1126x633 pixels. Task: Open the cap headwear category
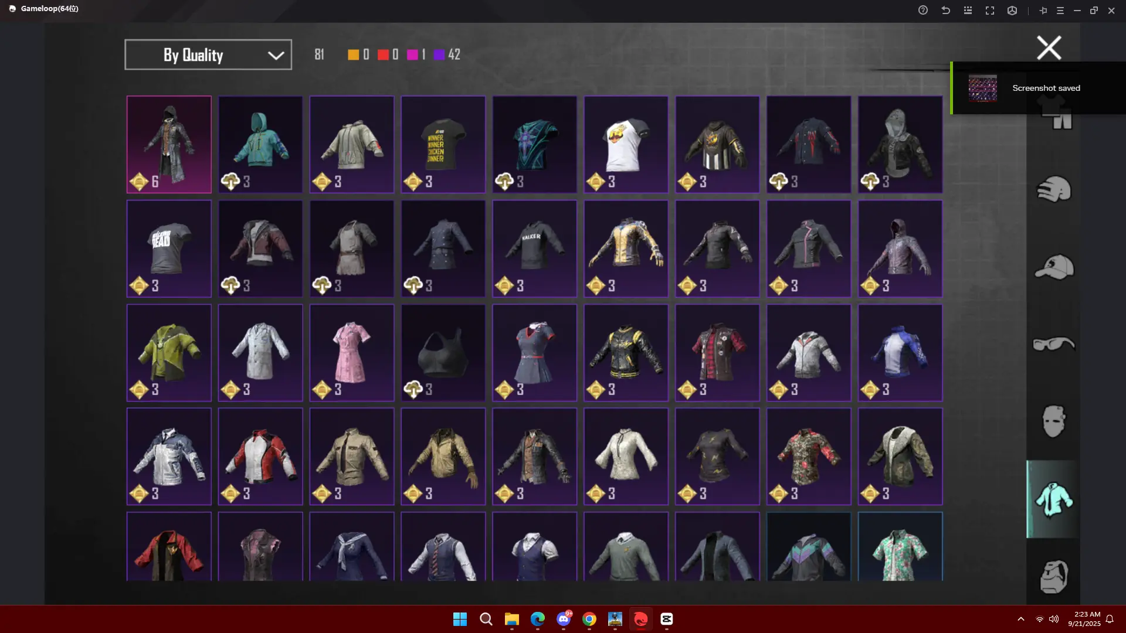click(1053, 267)
